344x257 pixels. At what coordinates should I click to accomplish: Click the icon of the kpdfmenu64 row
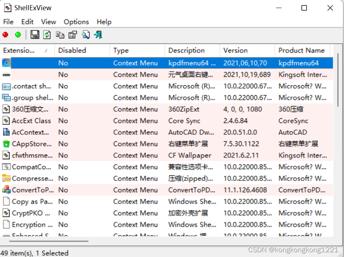[x=6, y=63]
